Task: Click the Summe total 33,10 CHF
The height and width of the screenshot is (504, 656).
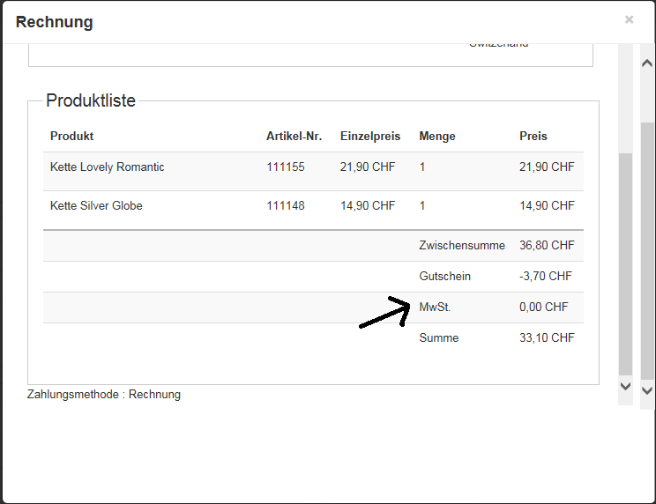Action: point(547,338)
